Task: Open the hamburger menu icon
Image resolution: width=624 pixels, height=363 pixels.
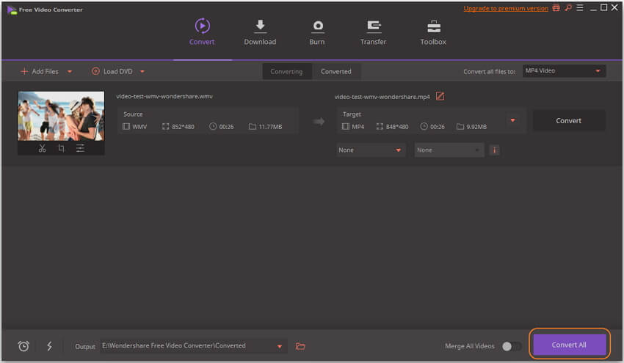Action: [580, 8]
